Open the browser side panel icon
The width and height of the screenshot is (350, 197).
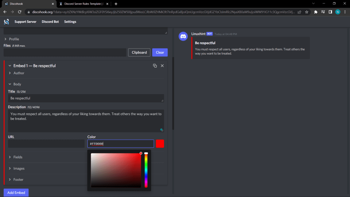[x=330, y=12]
